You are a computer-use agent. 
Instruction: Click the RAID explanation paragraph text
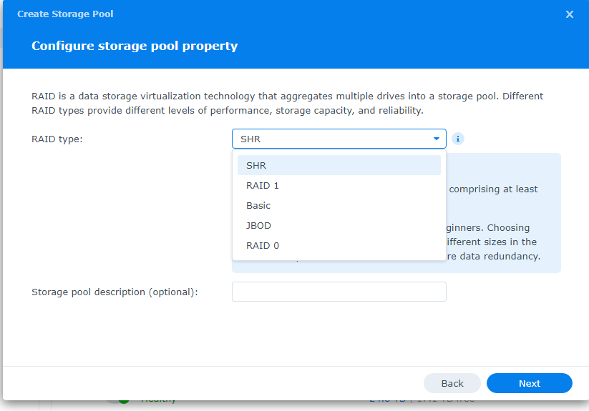tap(288, 103)
